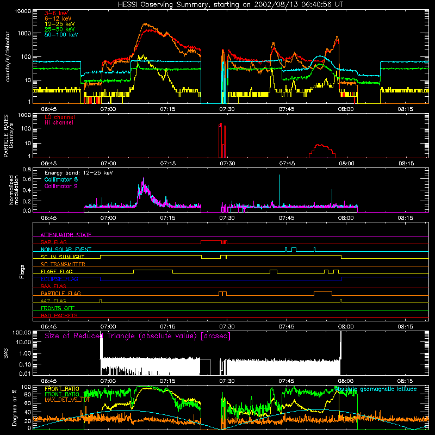Image resolution: width=435 pixels, height=435 pixels.
Task: Select the red 3-6 keV legend label
Action: (57, 13)
